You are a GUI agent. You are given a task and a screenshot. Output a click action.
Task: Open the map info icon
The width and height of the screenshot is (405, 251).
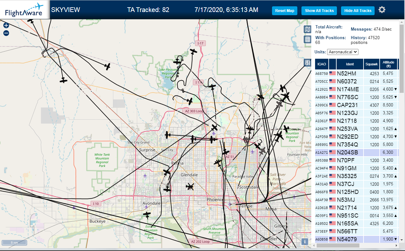coord(305,242)
